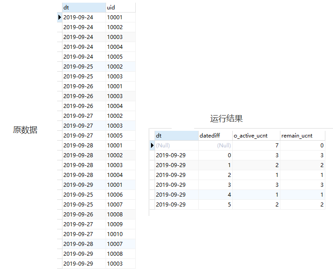Select the uid 10010 cell
Image resolution: width=333 pixels, height=271 pixels.
point(120,234)
